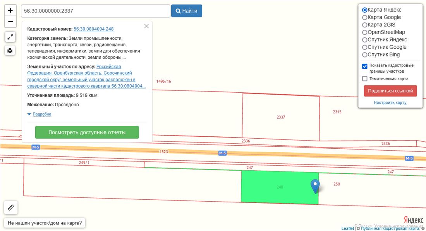The width and height of the screenshot is (426, 231).
Task: Click the blue map marker pin
Action: click(315, 186)
